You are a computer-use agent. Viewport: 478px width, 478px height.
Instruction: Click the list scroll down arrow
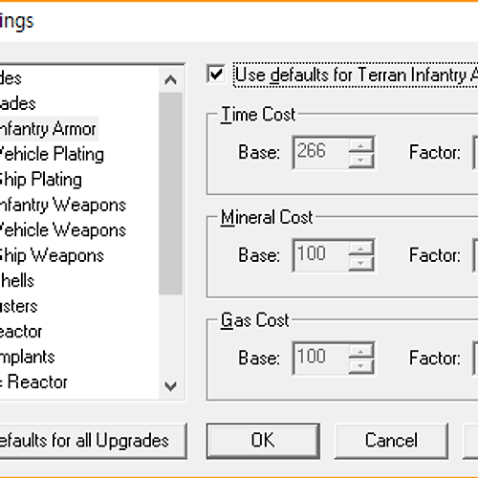[170, 386]
